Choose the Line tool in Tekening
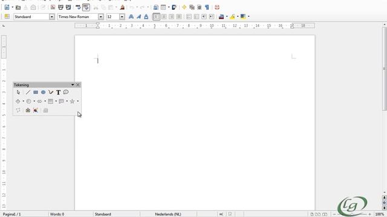The width and height of the screenshot is (387, 217). point(28,92)
